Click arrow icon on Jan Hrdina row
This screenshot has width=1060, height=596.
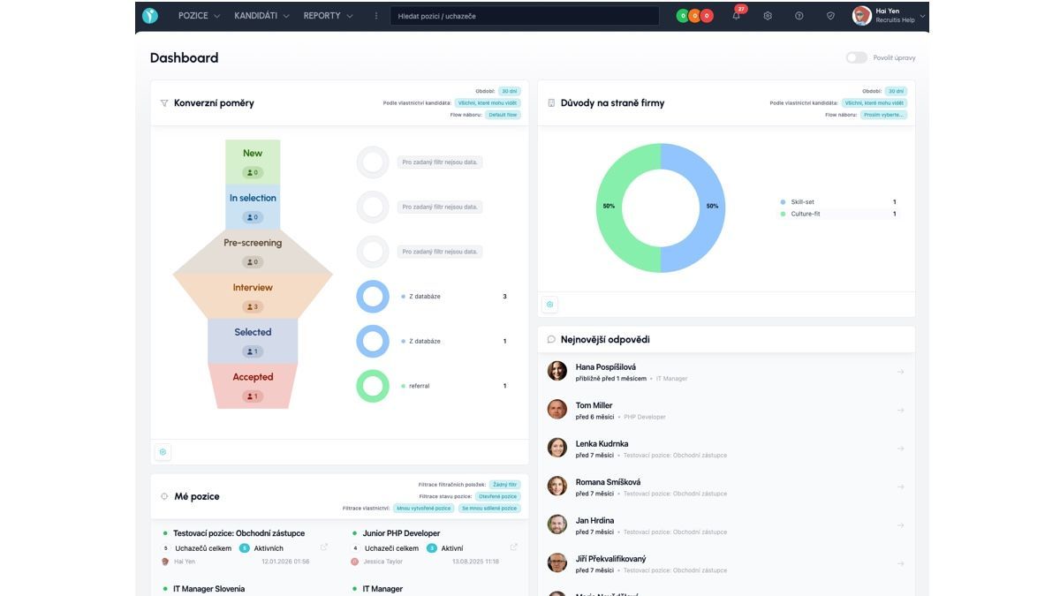coord(900,525)
